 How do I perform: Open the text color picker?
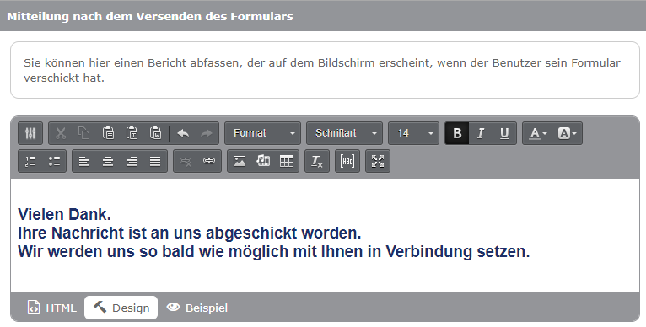coord(538,133)
